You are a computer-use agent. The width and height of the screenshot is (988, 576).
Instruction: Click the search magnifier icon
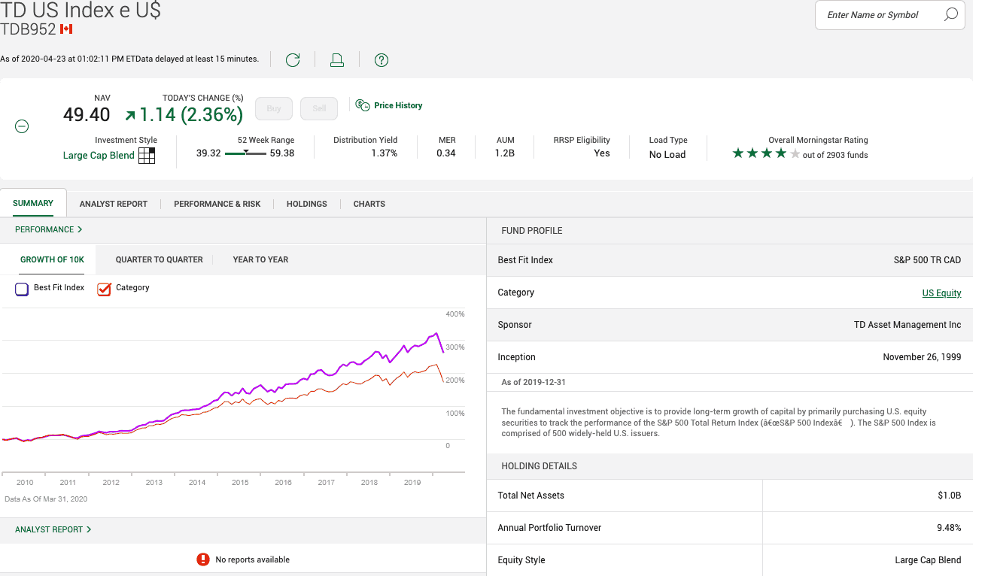(x=951, y=14)
